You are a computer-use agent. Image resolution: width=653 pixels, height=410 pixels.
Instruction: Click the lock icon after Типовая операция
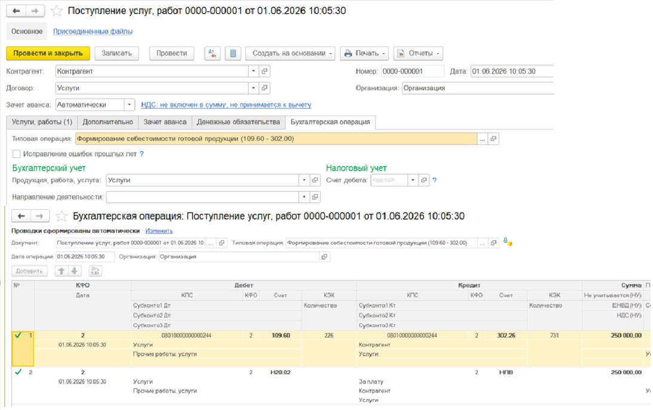[x=507, y=242]
